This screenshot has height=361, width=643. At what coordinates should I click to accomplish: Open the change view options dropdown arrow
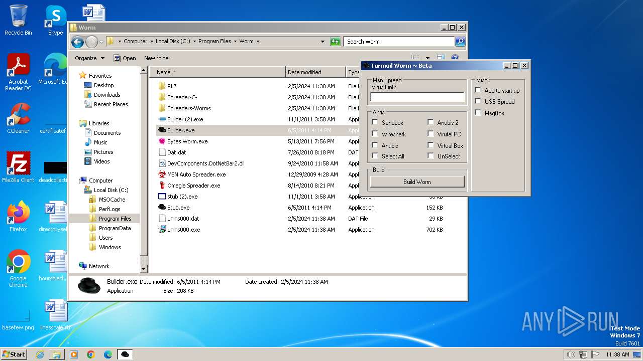pyautogui.click(x=427, y=58)
